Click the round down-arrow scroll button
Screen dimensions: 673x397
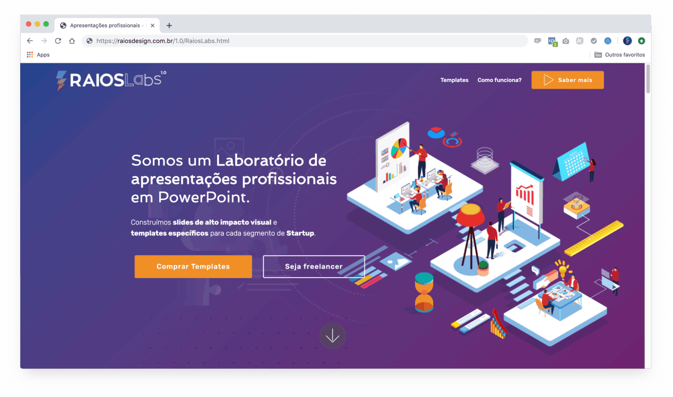coord(332,336)
